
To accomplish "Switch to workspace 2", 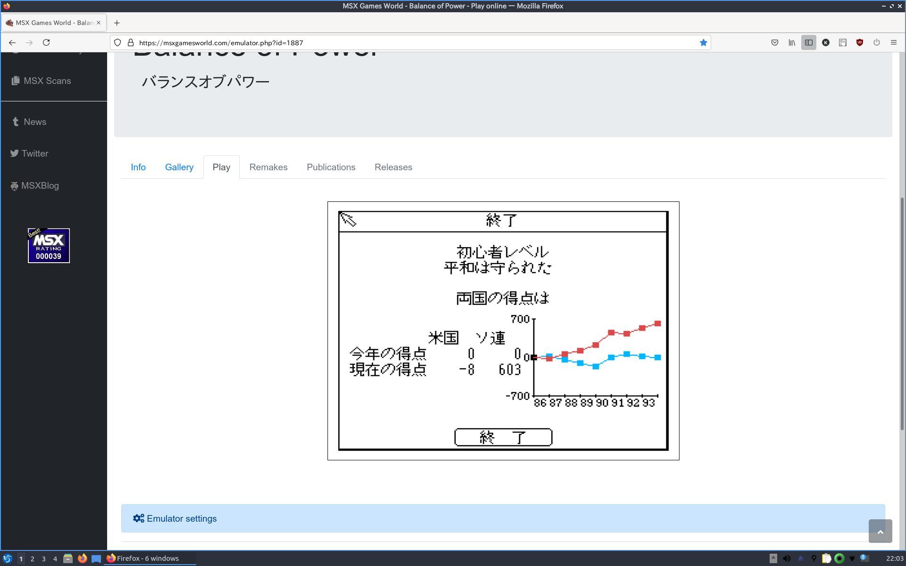I will (32, 558).
